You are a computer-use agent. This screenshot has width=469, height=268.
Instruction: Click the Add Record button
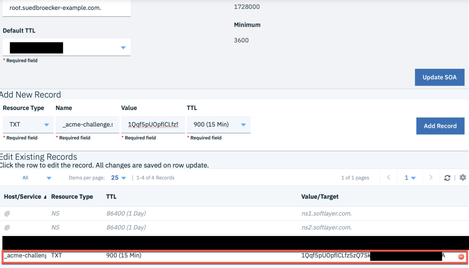440,126
